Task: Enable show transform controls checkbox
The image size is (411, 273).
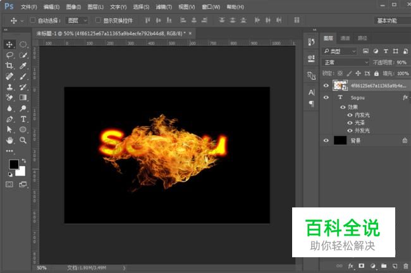Action: tap(98, 20)
